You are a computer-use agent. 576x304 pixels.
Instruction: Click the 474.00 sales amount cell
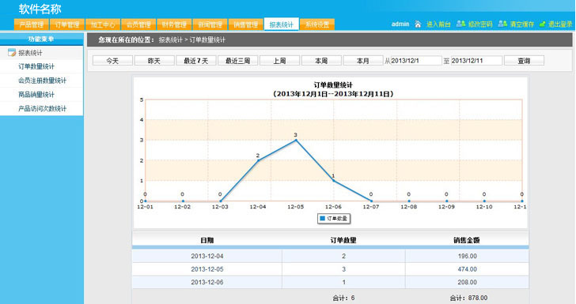468,269
